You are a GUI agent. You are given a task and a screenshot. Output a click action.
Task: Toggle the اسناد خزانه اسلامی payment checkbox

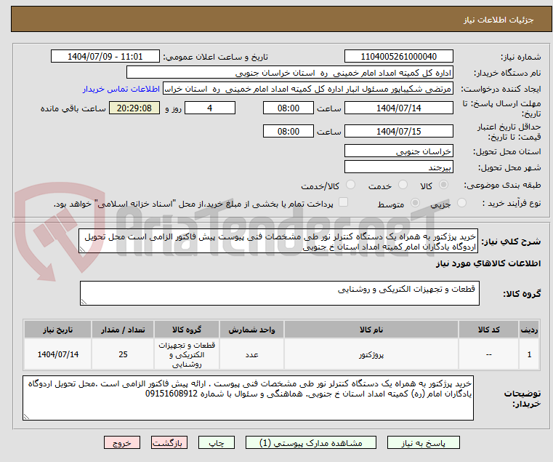click(x=343, y=202)
